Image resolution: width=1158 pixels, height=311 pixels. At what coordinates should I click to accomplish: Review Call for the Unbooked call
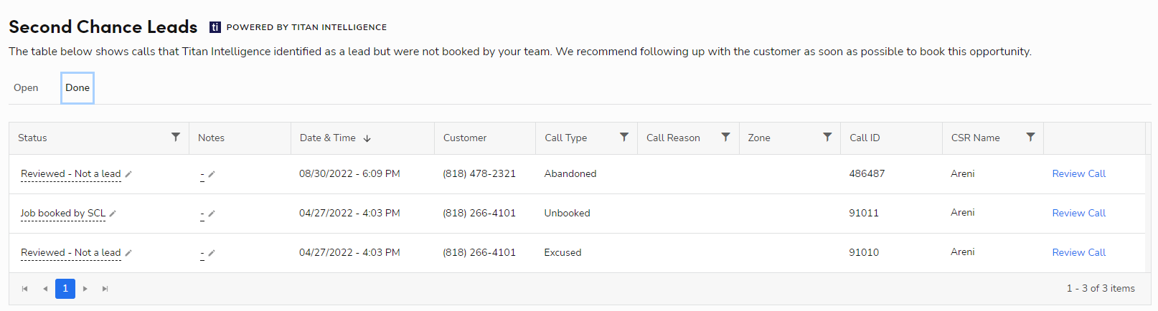(x=1078, y=213)
